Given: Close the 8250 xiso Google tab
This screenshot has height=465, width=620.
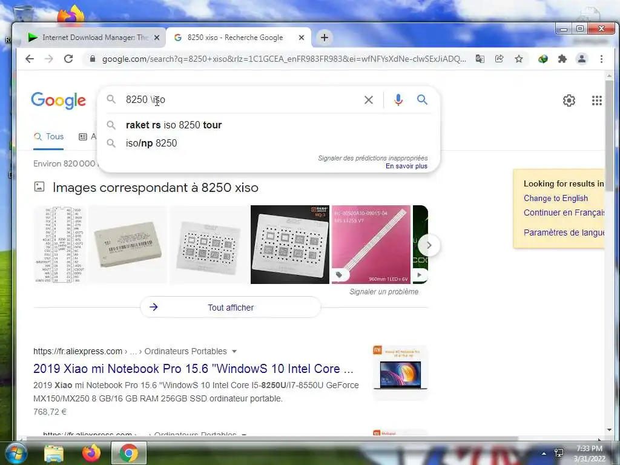Looking at the screenshot, I should click(x=302, y=38).
